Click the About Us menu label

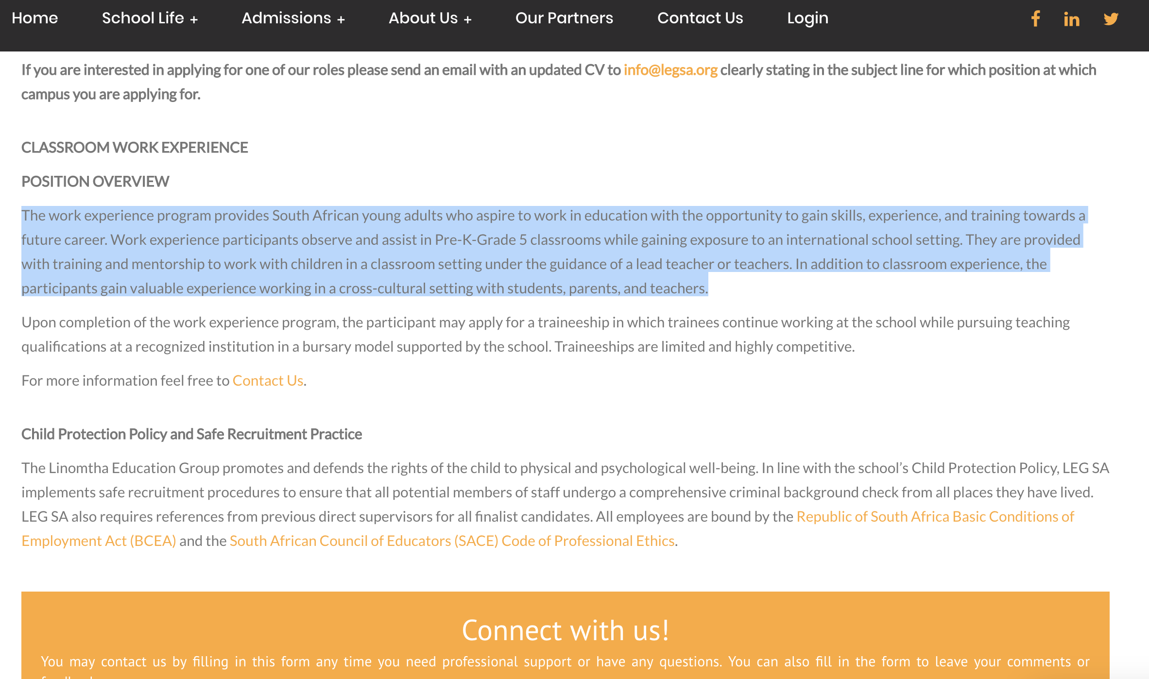[x=423, y=18]
